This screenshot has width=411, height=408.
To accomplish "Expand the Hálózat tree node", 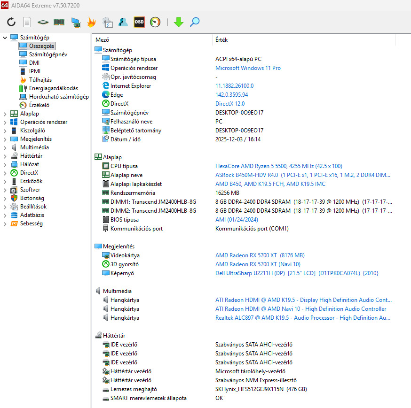I will (x=5, y=165).
